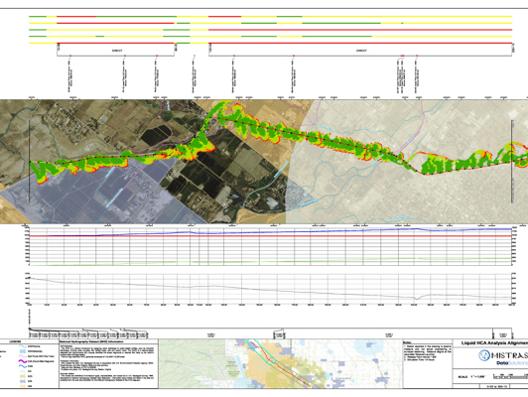Click the MISTRAS company name text
528x397 pixels.
[510, 355]
